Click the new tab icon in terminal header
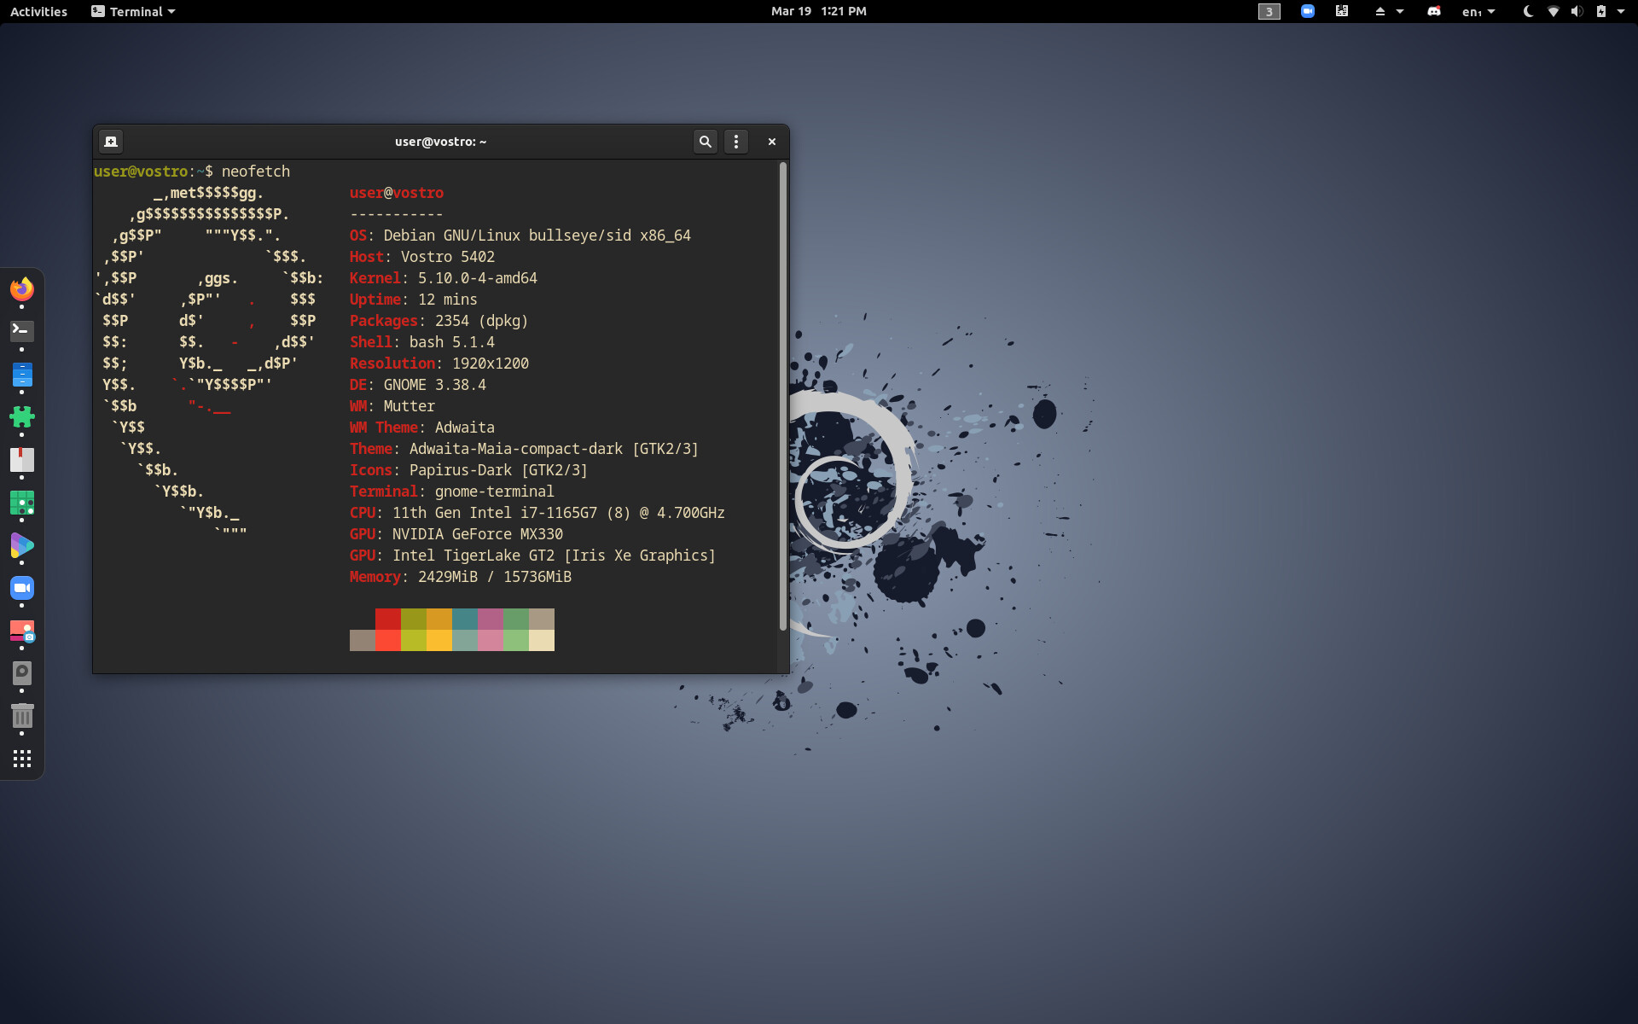Viewport: 1638px width, 1024px height. tap(111, 142)
